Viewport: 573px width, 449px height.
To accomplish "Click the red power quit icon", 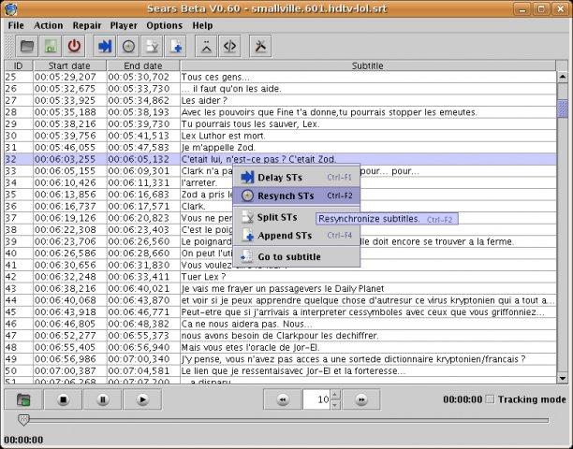I will pyautogui.click(x=74, y=47).
